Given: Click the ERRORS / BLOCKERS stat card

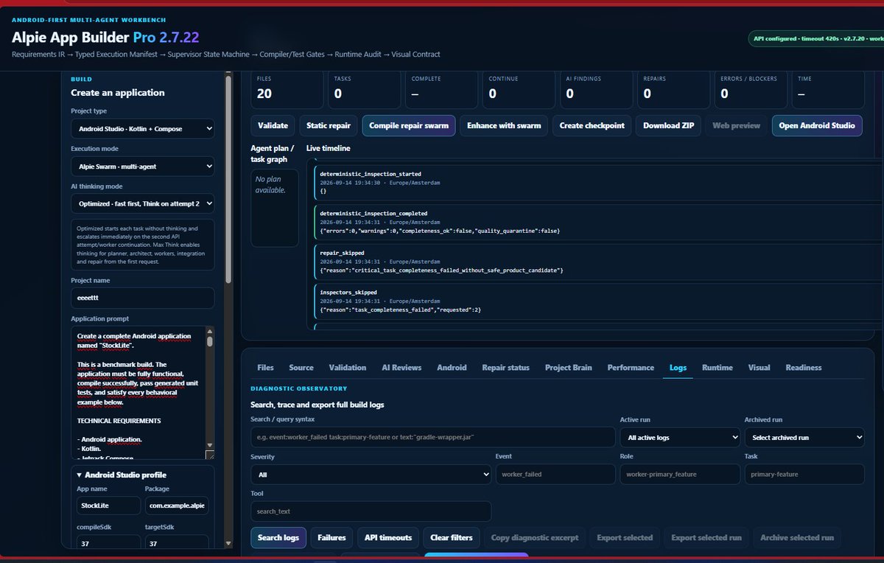Looking at the screenshot, I should pos(751,89).
